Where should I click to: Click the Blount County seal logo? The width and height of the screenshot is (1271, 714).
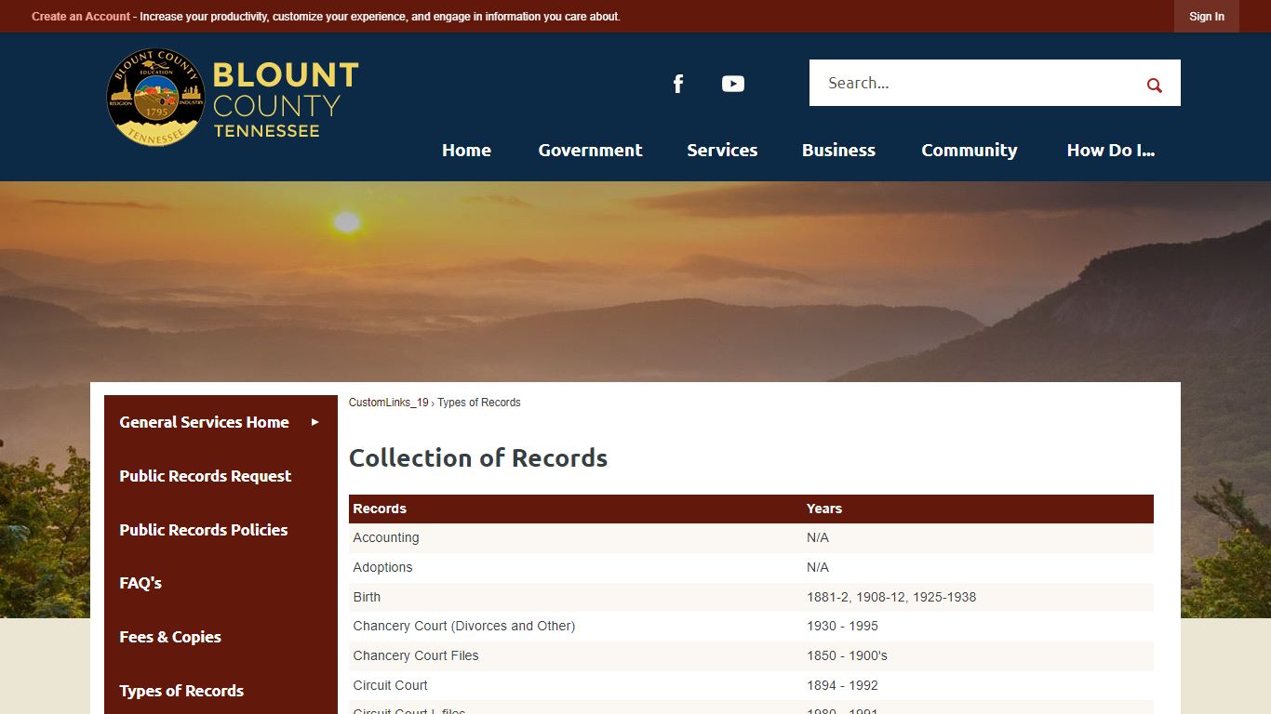(x=155, y=98)
